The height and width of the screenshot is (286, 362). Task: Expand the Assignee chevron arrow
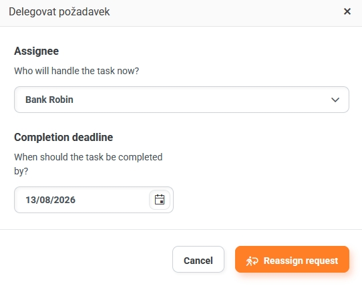point(335,100)
